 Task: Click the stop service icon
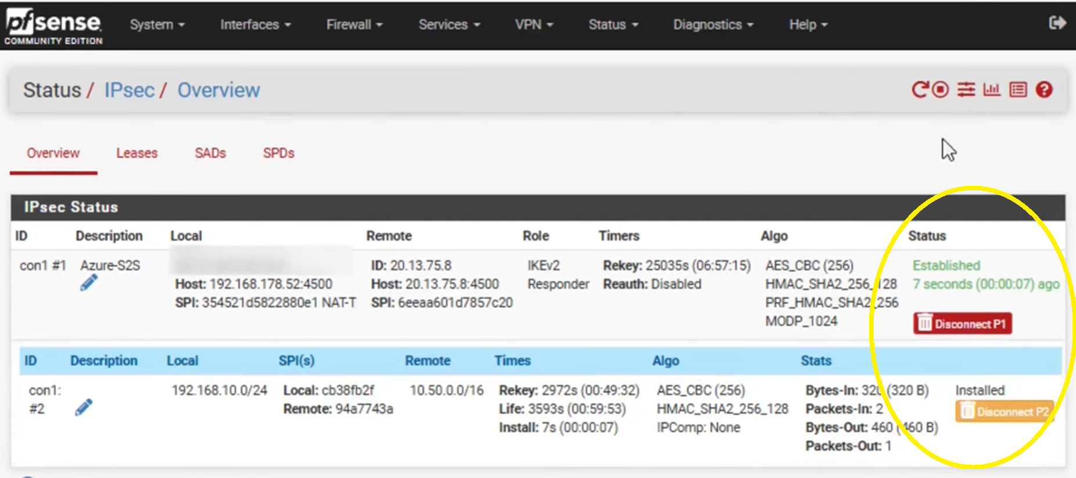941,90
